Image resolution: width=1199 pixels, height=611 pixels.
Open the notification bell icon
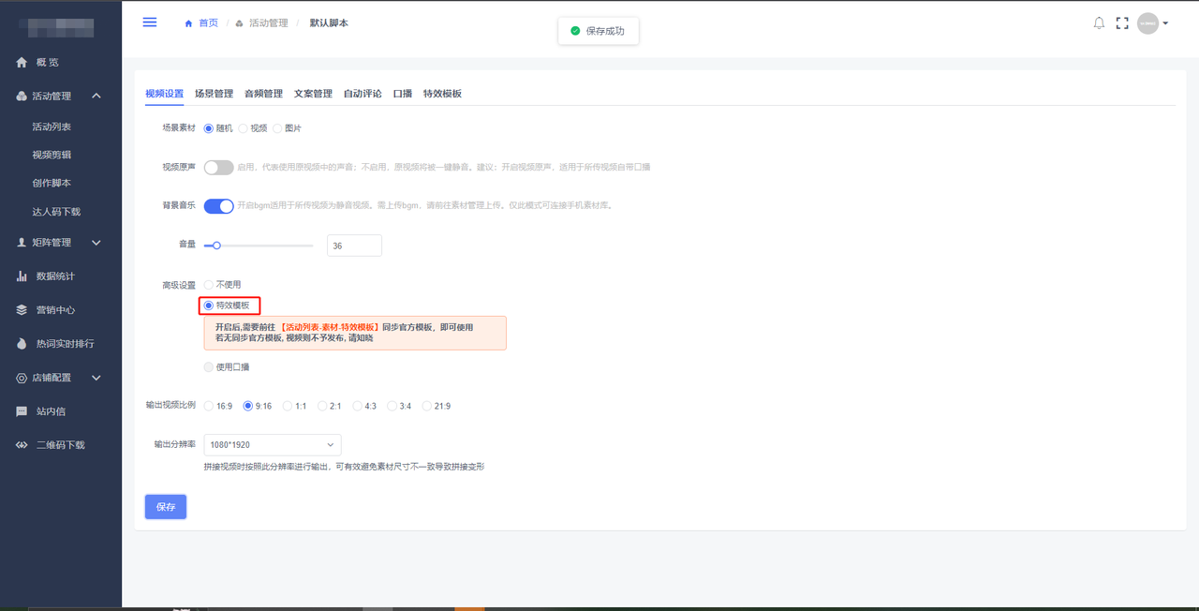pos(1099,23)
